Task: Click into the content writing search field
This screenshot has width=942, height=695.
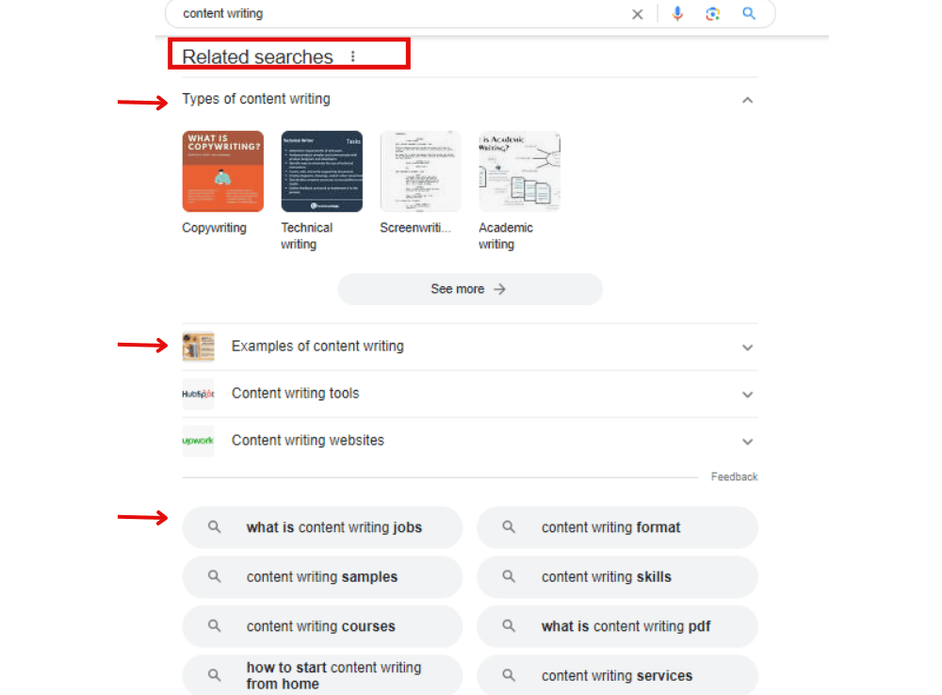Action: [396, 14]
